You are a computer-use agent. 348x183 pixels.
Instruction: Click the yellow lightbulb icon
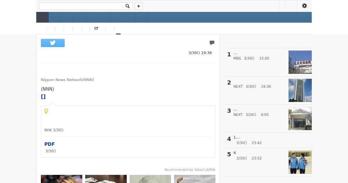tap(46, 111)
